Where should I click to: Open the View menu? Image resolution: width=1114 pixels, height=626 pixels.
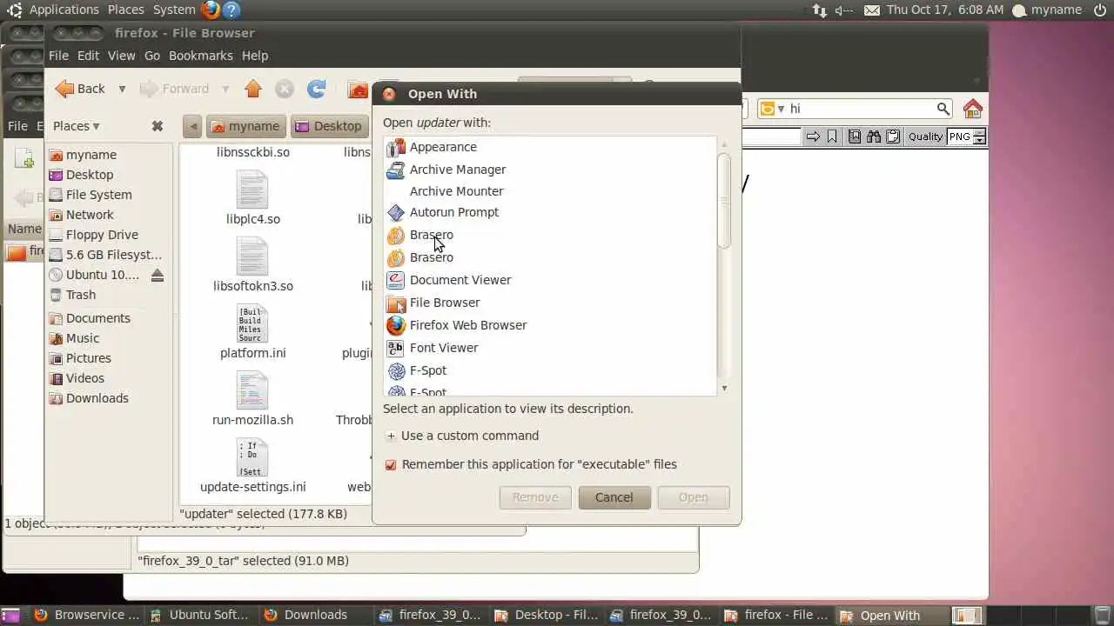point(121,56)
